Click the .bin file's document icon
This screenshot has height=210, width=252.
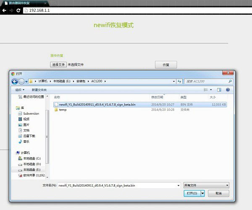pos(56,105)
